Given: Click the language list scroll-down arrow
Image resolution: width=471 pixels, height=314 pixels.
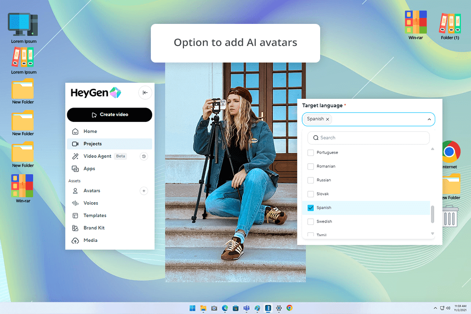Looking at the screenshot, I should [x=432, y=234].
